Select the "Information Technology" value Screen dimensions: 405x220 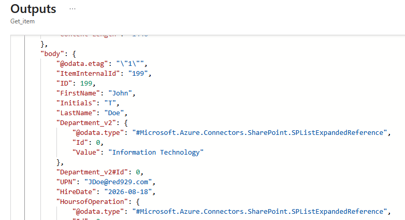156,152
